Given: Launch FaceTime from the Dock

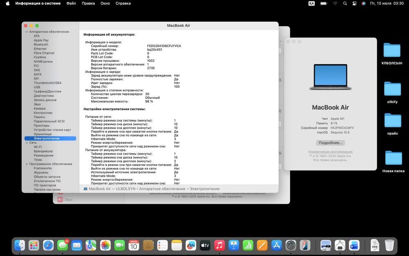Looking at the screenshot, I should pyautogui.click(x=119, y=245).
